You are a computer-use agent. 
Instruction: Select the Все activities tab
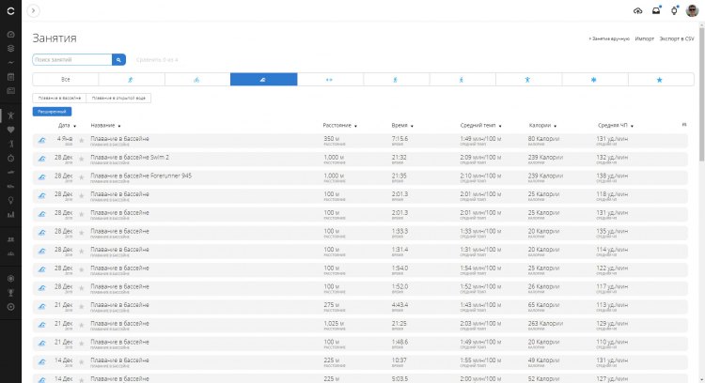pos(66,80)
